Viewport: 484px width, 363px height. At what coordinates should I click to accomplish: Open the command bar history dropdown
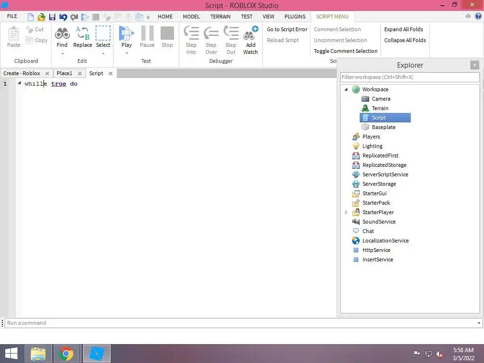pyautogui.click(x=479, y=323)
